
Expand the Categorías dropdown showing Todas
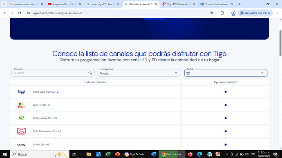coord(139,73)
